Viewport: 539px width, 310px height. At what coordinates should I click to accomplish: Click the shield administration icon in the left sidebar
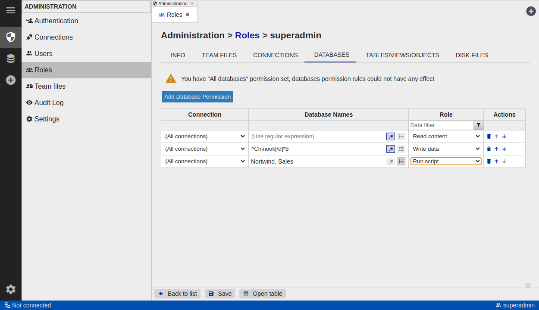pyautogui.click(x=11, y=37)
